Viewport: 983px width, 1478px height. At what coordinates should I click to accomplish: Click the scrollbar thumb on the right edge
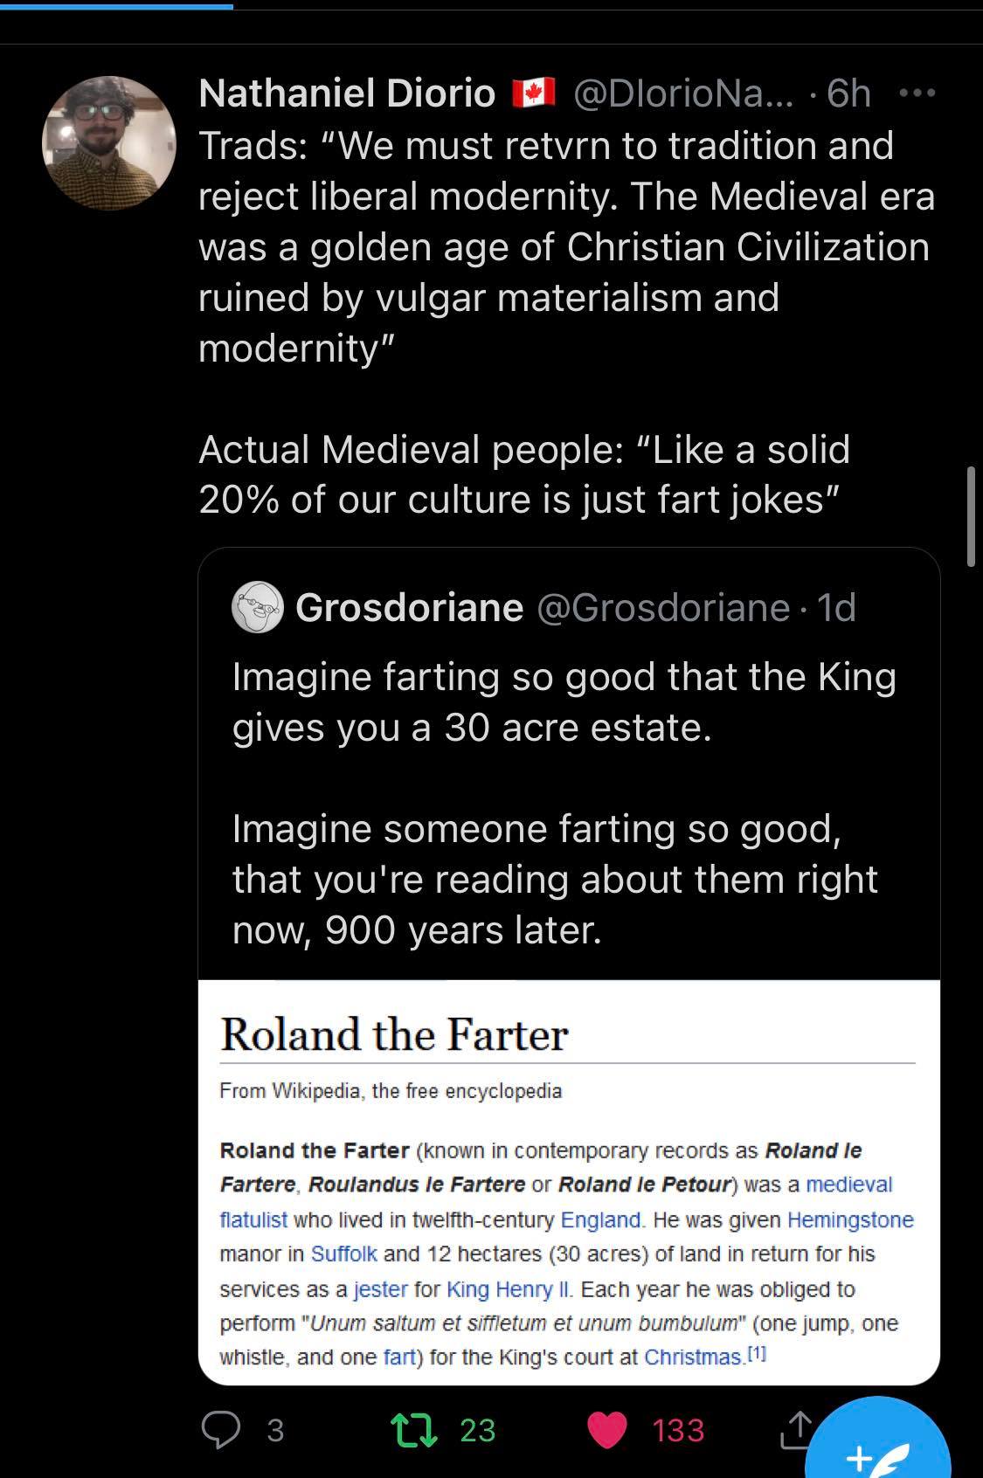[x=970, y=517]
